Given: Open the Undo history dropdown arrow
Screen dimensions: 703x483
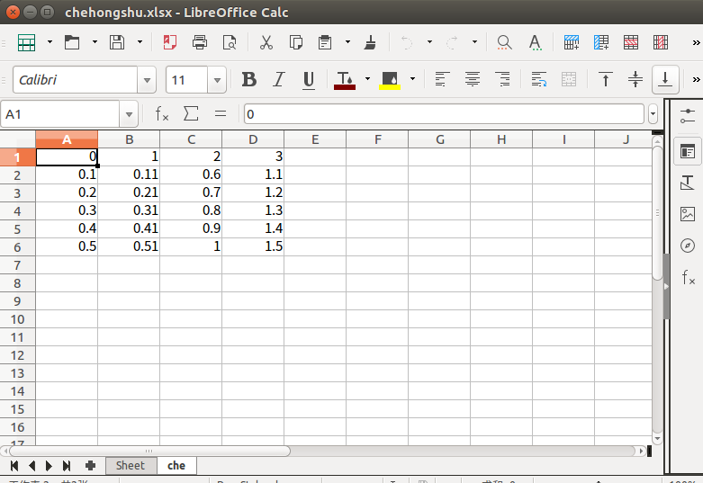Looking at the screenshot, I should 429,42.
